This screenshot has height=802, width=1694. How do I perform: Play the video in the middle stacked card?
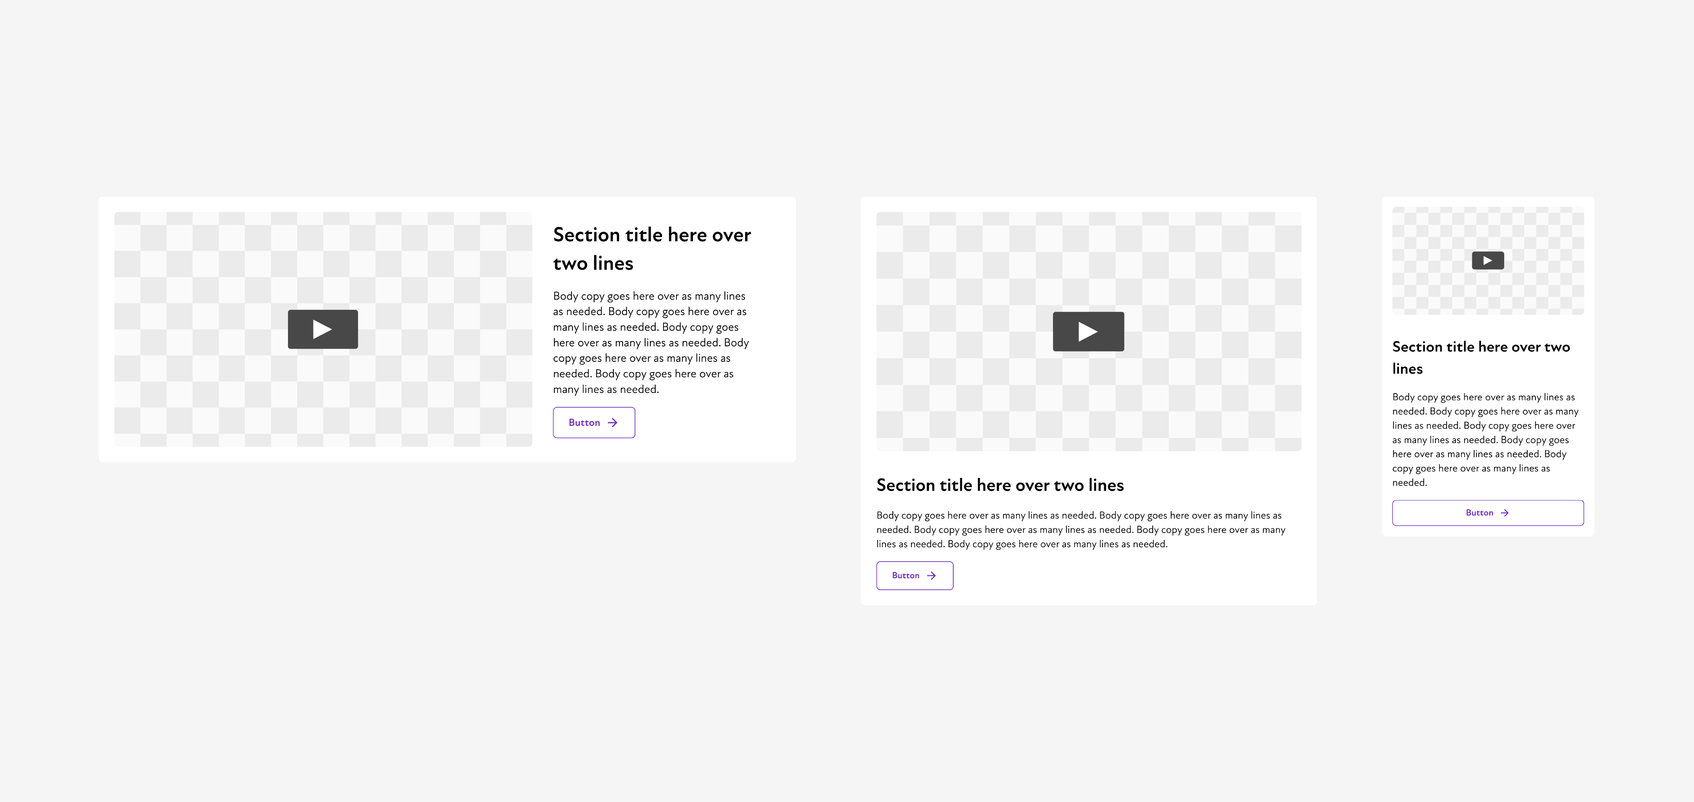pos(1088,331)
